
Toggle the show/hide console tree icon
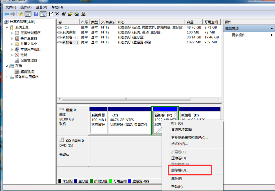[28, 14]
